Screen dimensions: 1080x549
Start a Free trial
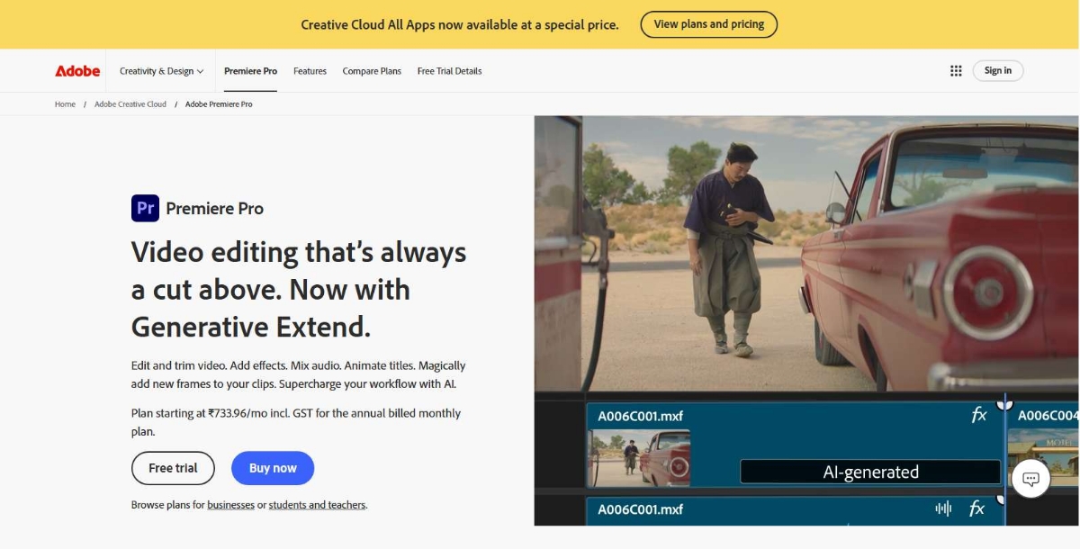tap(173, 468)
